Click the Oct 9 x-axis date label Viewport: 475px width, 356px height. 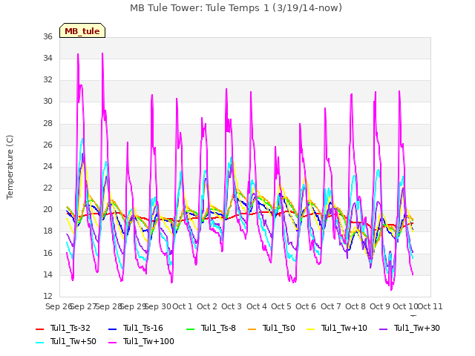tap(380, 306)
